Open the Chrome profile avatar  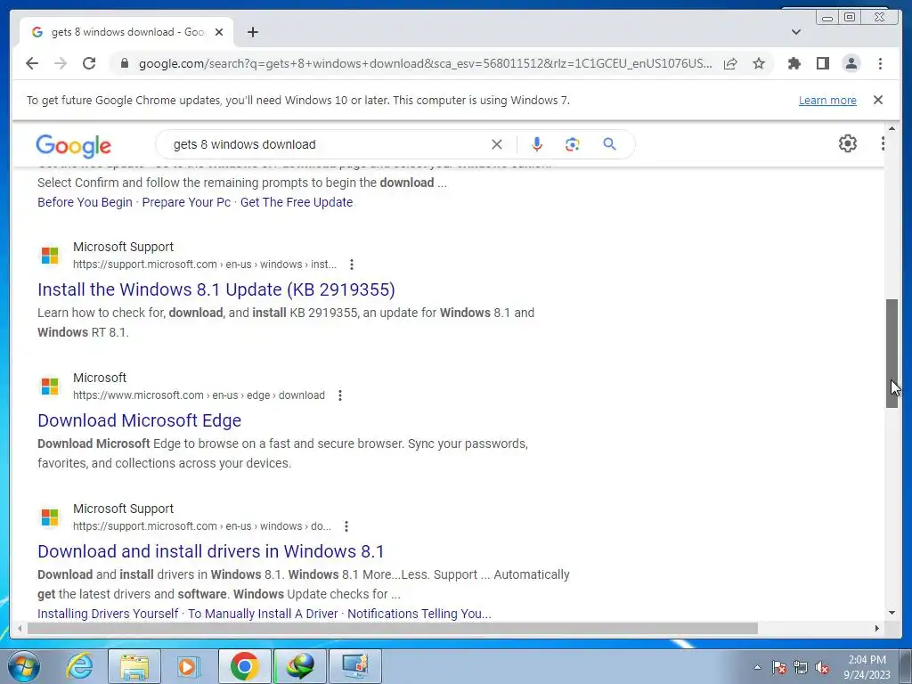[851, 63]
